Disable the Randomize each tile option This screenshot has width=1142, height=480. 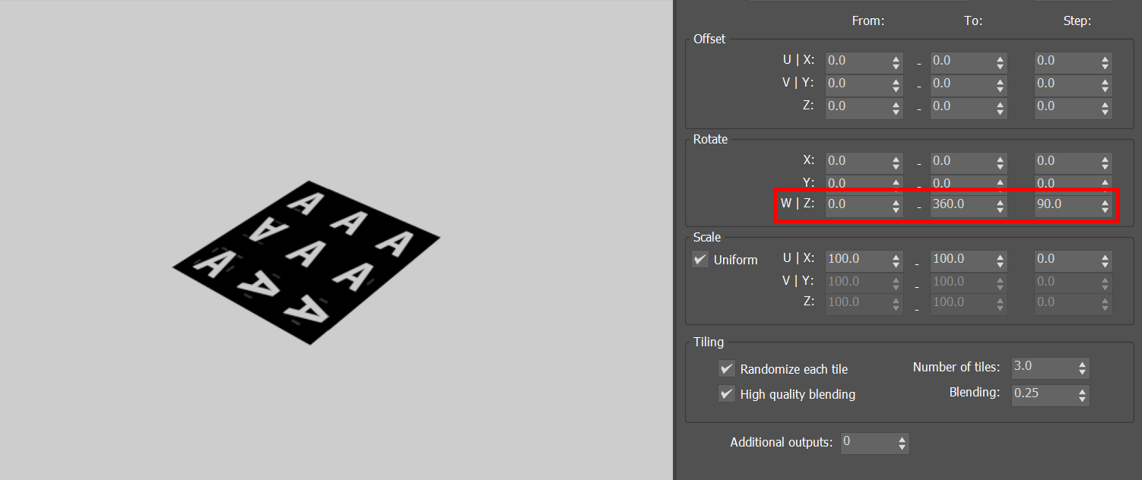point(727,368)
